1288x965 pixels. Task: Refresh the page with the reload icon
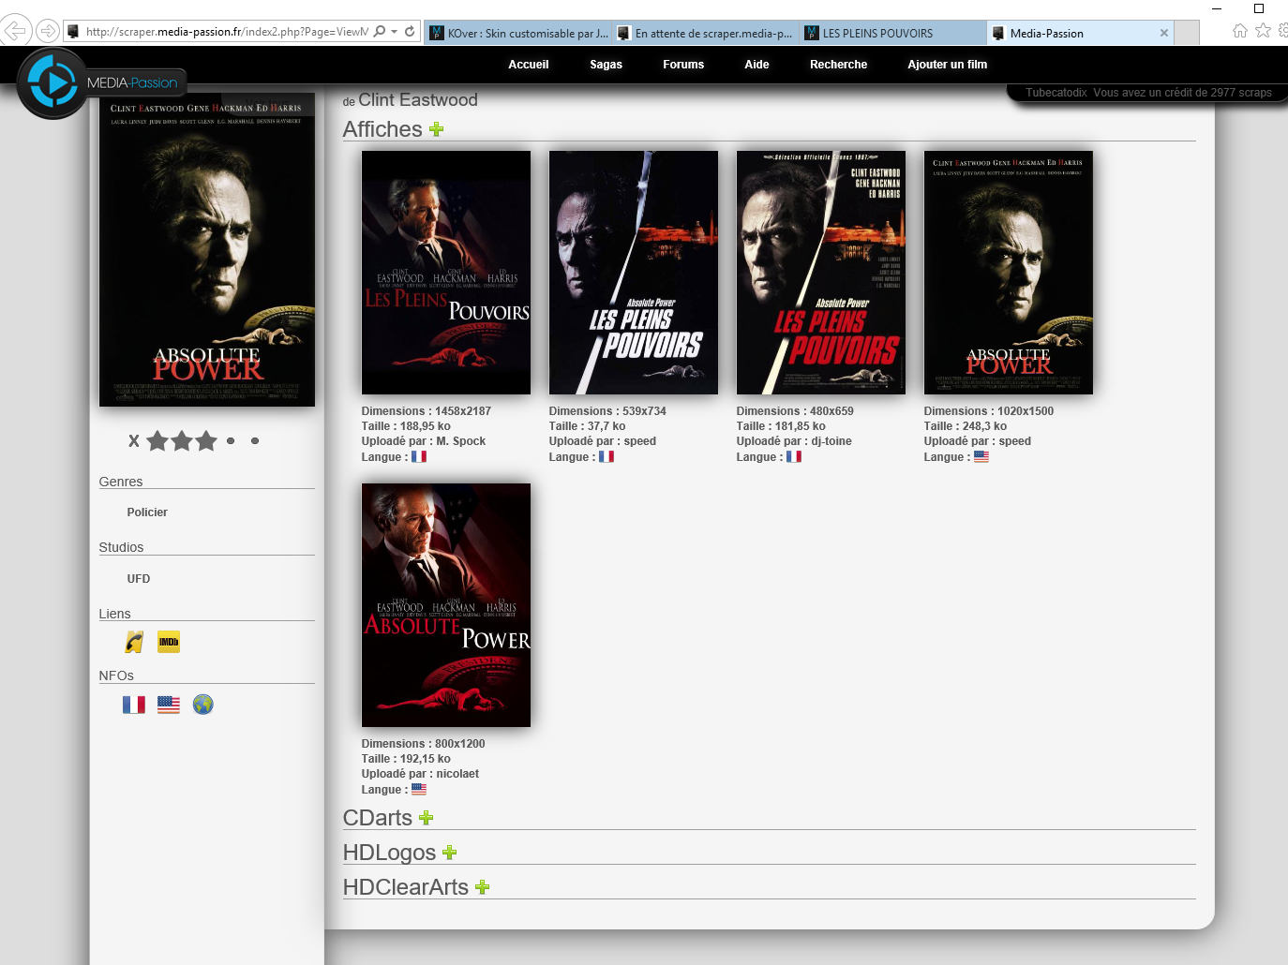[410, 31]
